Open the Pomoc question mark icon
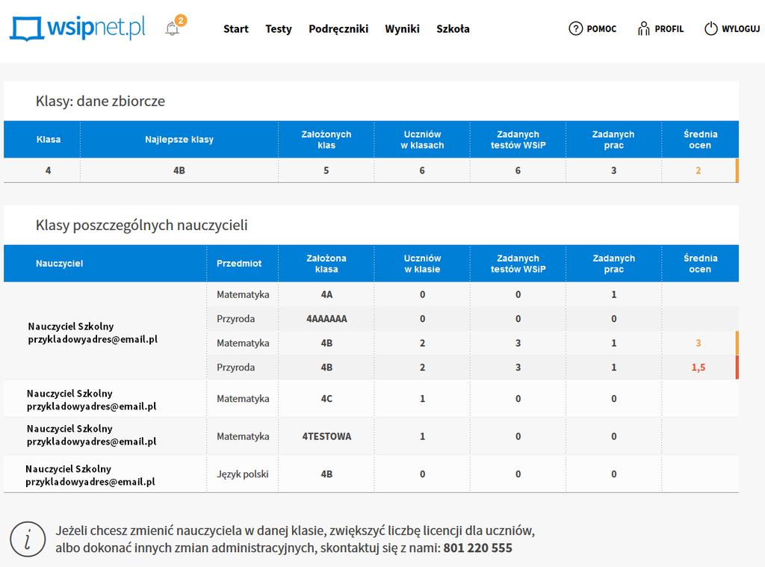The height and width of the screenshot is (567, 765). [x=576, y=29]
